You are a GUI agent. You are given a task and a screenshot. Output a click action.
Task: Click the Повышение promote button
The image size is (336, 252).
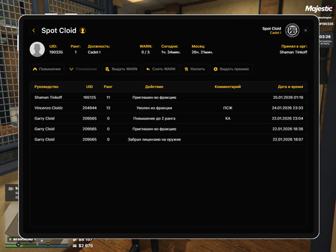coord(47,69)
